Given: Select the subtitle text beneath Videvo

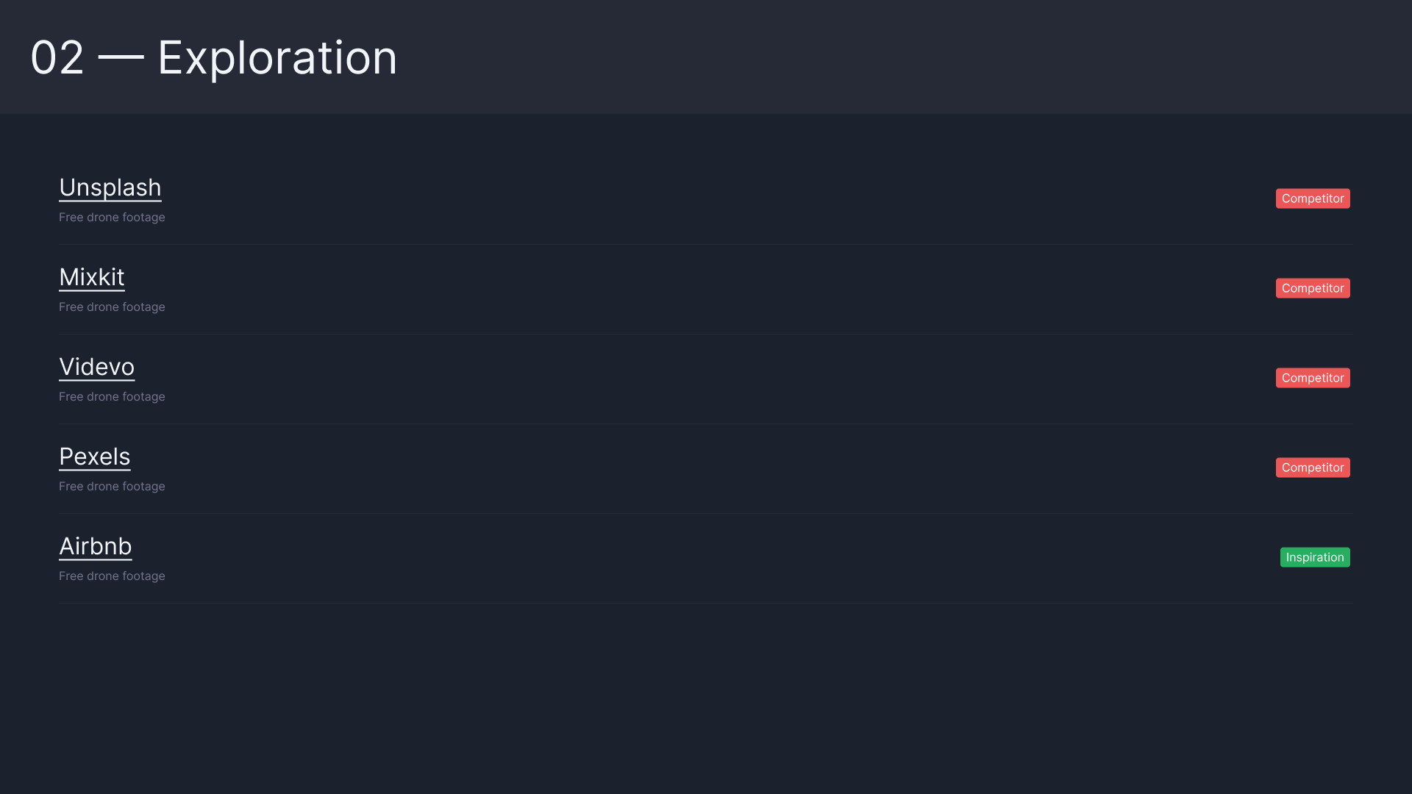Looking at the screenshot, I should [x=112, y=397].
